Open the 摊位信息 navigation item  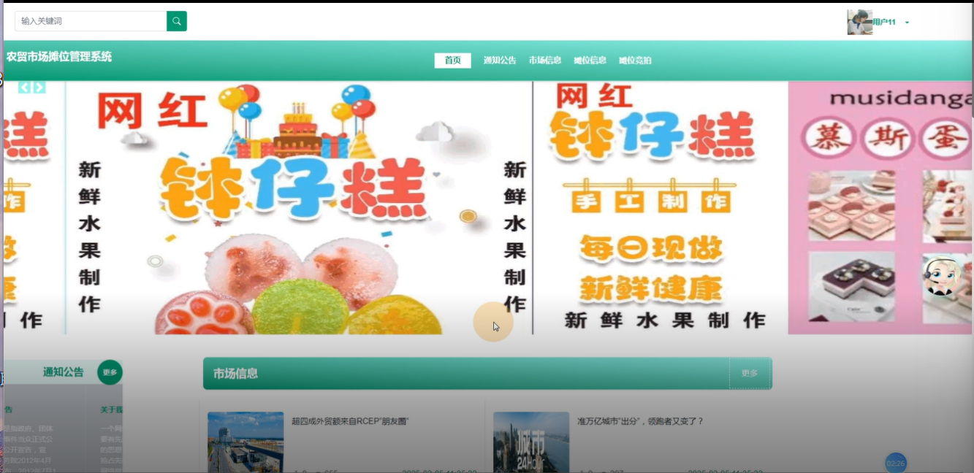coord(590,61)
